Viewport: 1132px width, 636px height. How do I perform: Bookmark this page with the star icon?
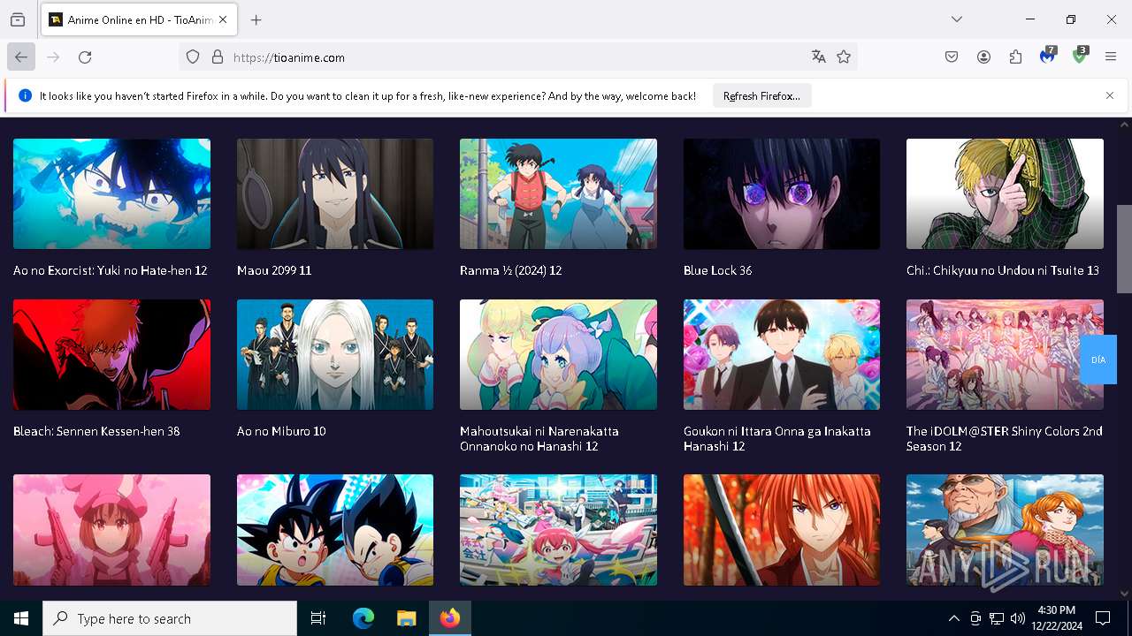pyautogui.click(x=844, y=57)
